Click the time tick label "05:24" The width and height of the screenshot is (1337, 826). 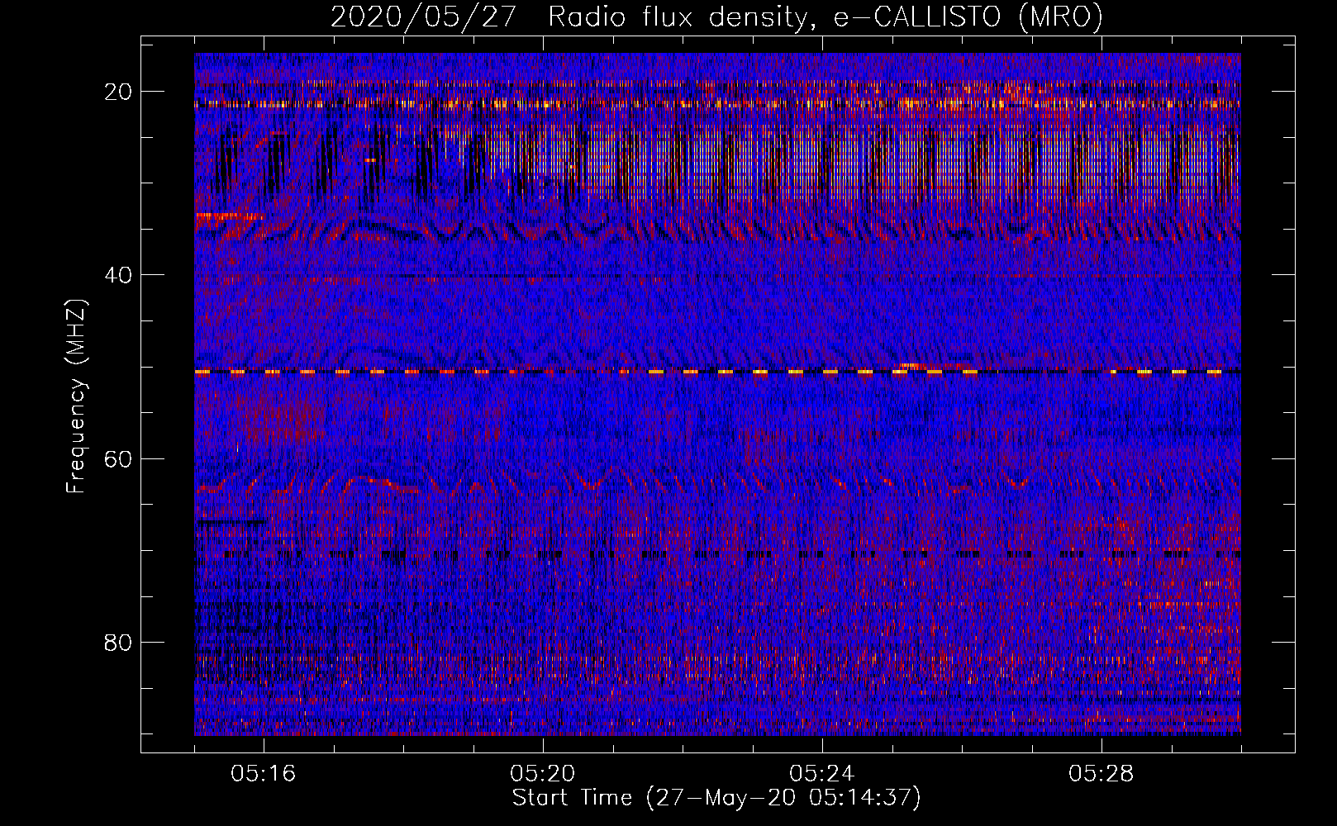822,774
